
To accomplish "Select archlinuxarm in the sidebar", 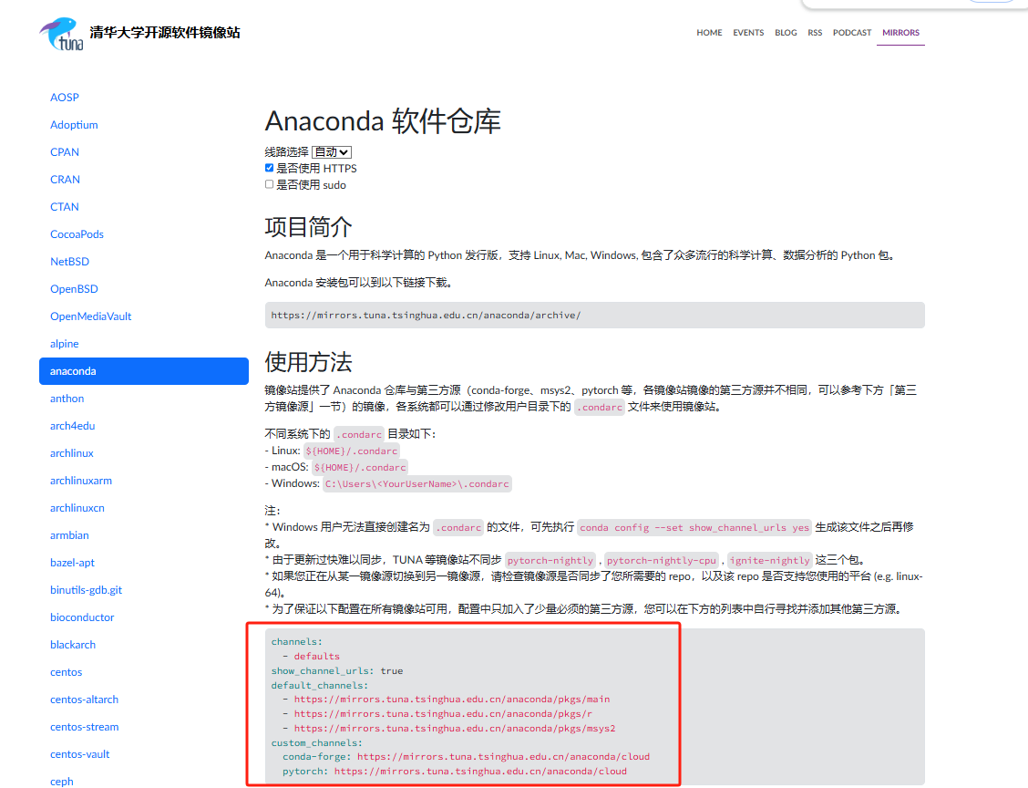I will (80, 481).
